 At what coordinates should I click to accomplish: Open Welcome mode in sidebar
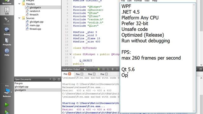pos(7,2)
